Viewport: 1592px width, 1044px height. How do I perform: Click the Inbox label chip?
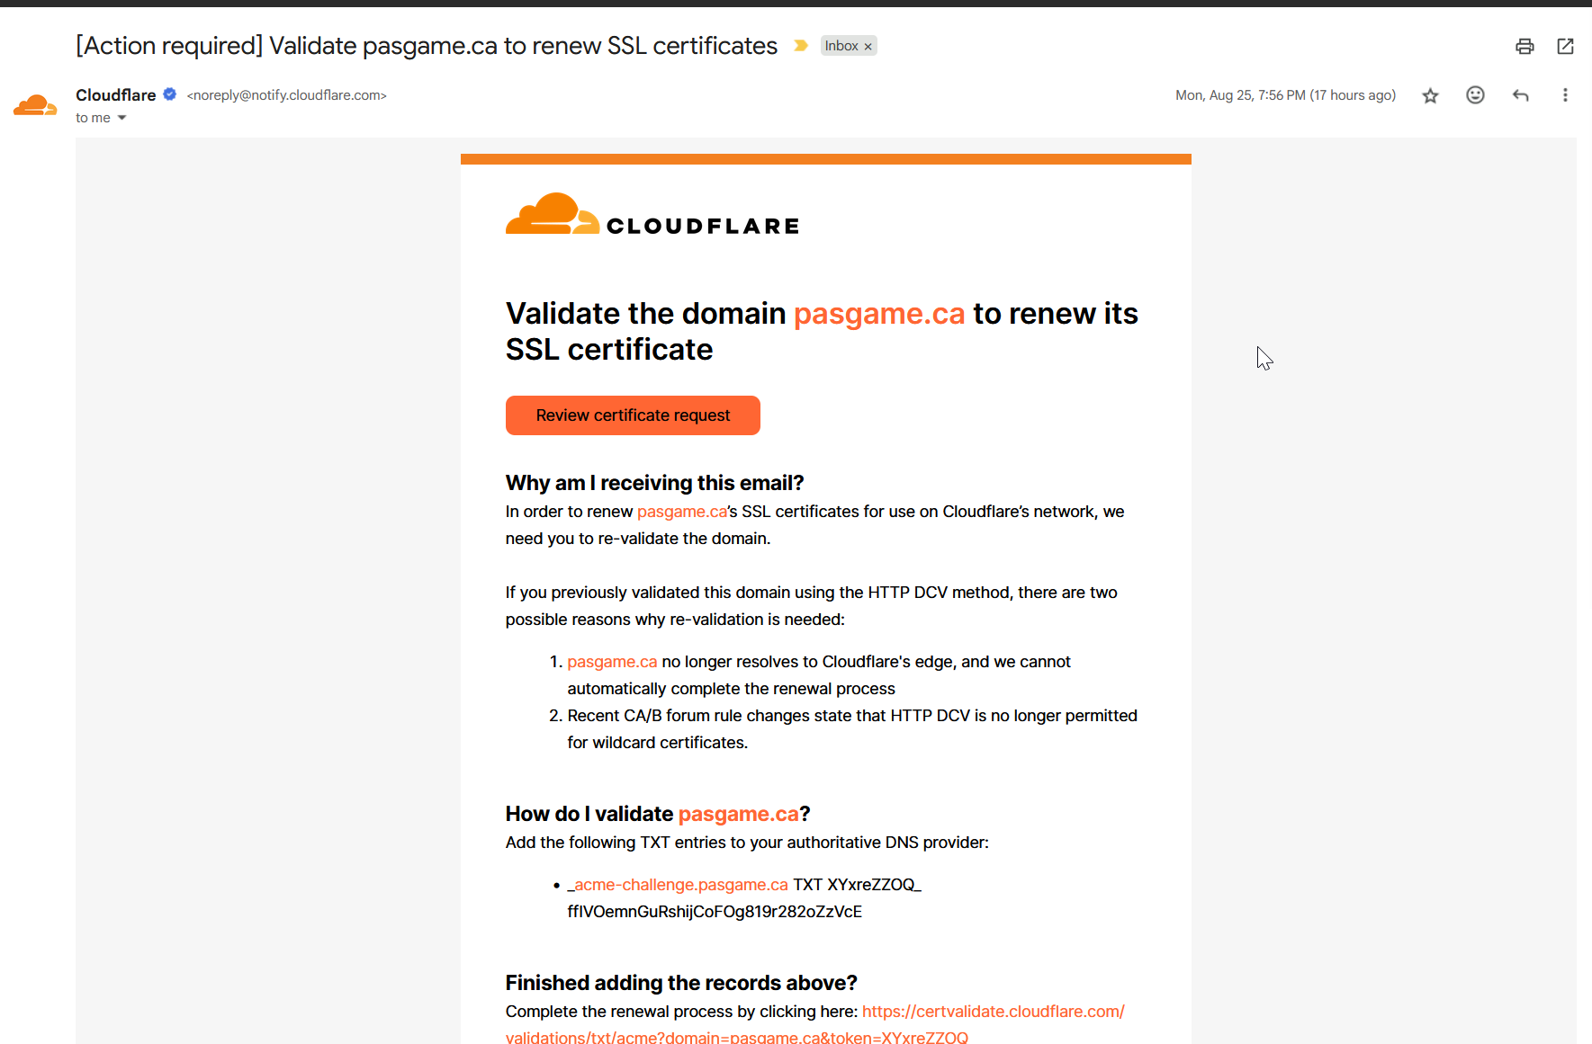(x=841, y=46)
